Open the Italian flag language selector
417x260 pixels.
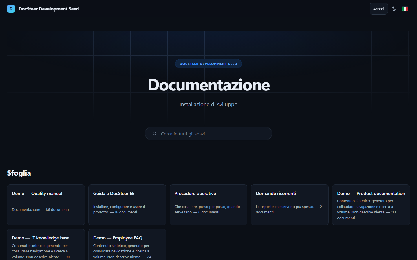[x=405, y=9]
